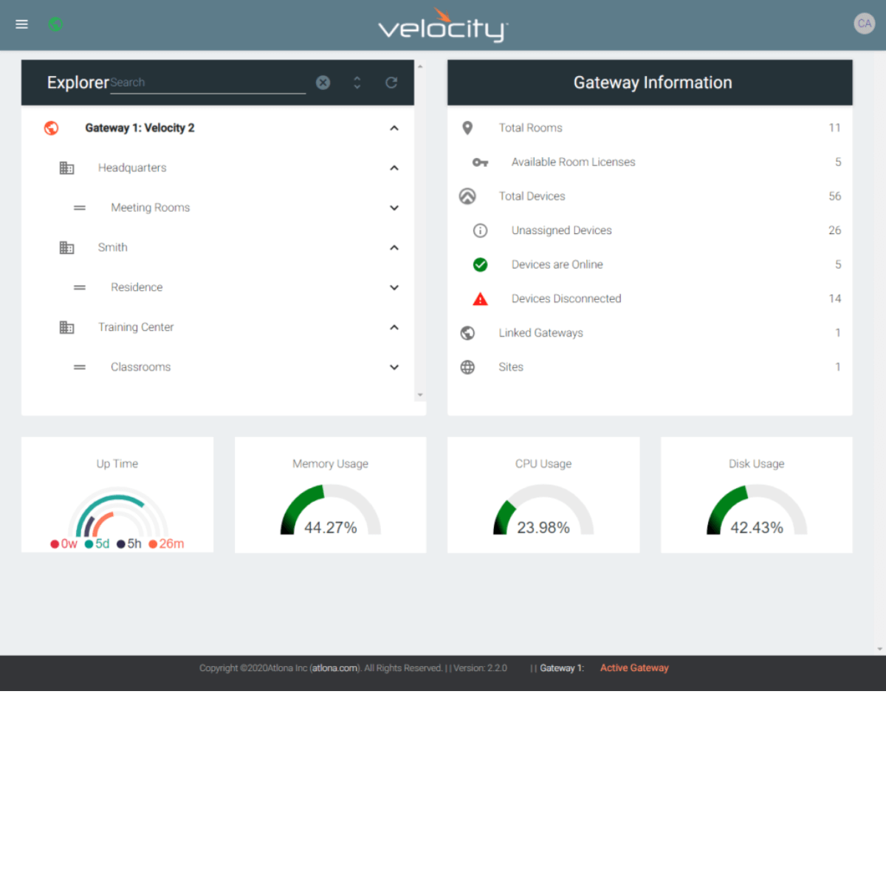Open the CA user profile avatar
This screenshot has height=886, width=886.
(x=864, y=24)
